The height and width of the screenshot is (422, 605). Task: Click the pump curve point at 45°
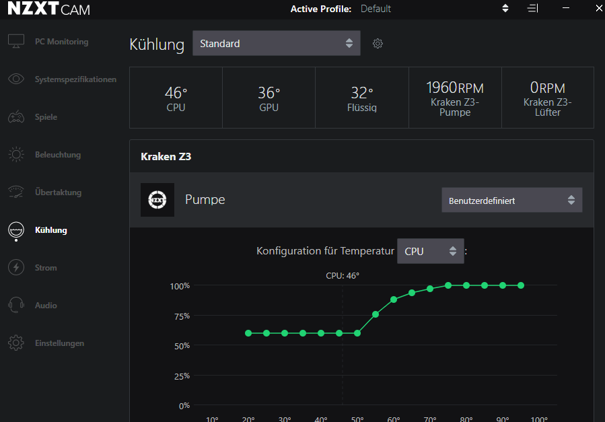point(339,333)
